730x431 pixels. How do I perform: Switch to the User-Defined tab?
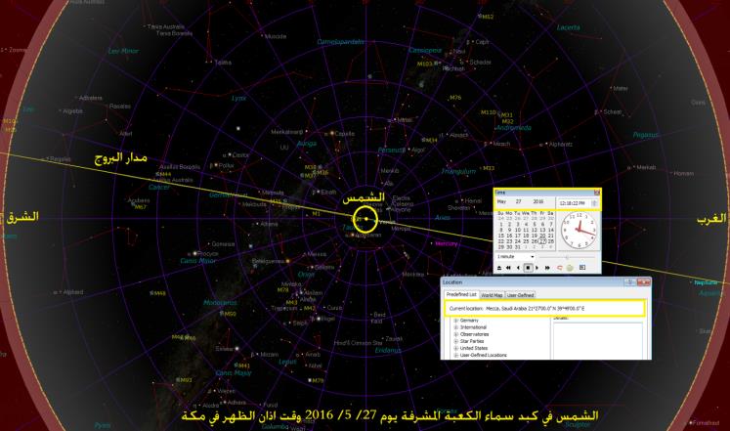[520, 295]
